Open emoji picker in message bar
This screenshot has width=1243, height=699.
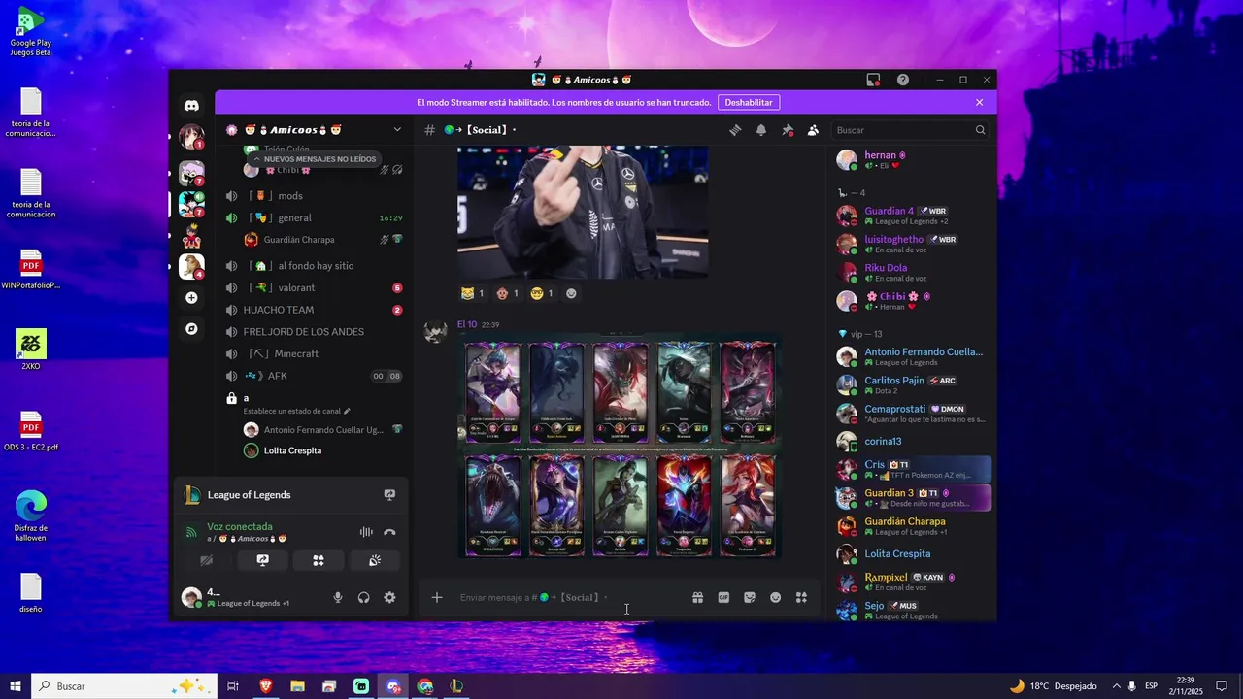775,598
